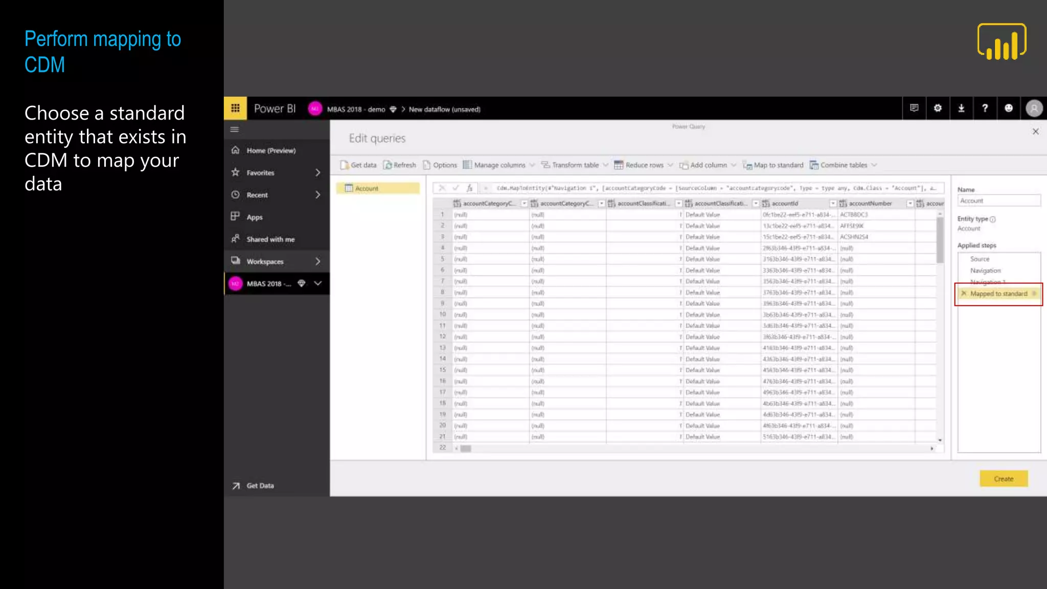Expand the Workspaces flyout chevron
Viewport: 1047px width, 589px height.
pyautogui.click(x=317, y=261)
